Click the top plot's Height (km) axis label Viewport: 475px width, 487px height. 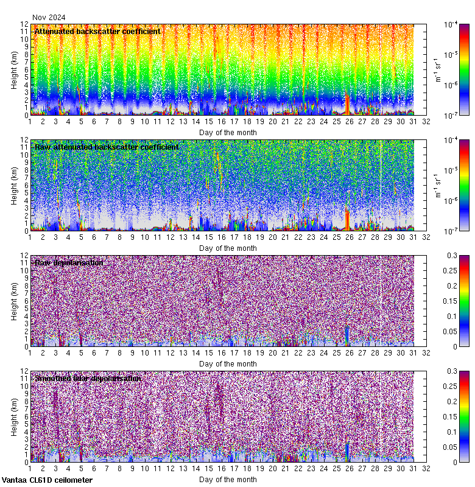point(14,69)
